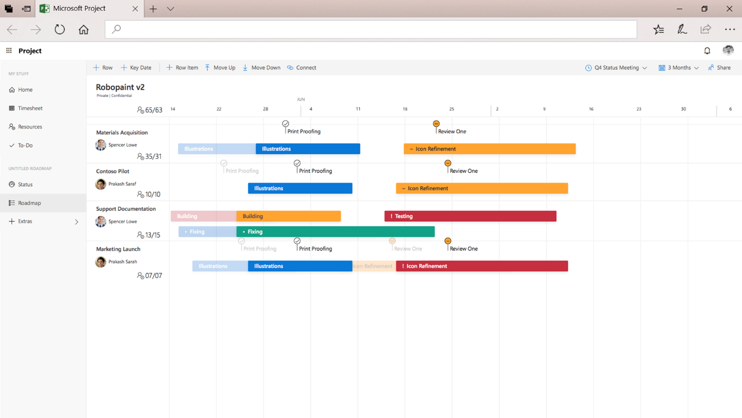
Task: Reload the page with refresh icon
Action: pyautogui.click(x=60, y=29)
